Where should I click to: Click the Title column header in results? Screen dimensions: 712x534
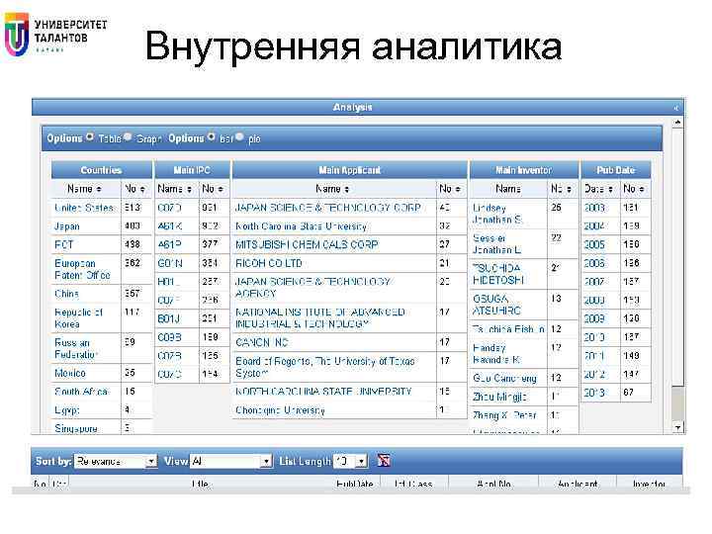pos(200,484)
